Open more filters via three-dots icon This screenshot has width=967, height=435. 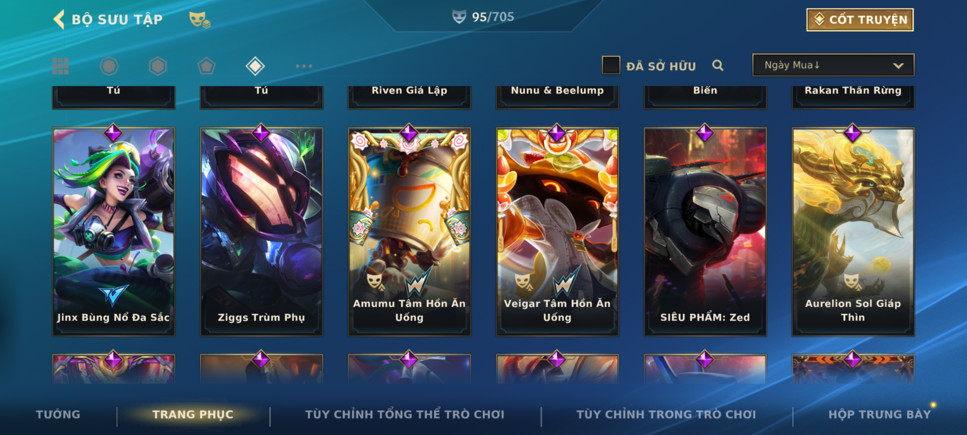(x=304, y=66)
